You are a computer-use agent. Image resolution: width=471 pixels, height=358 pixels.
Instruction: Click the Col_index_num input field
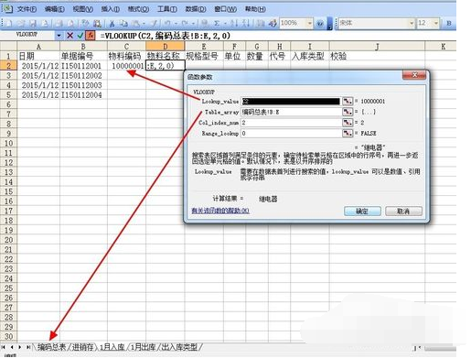tap(291, 123)
